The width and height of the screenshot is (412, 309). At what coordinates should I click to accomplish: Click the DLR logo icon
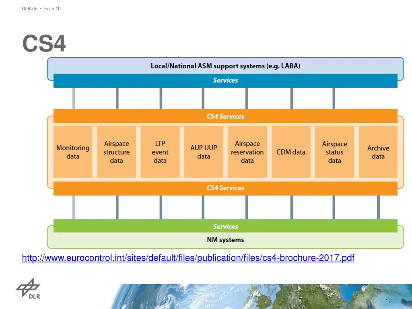(x=28, y=288)
